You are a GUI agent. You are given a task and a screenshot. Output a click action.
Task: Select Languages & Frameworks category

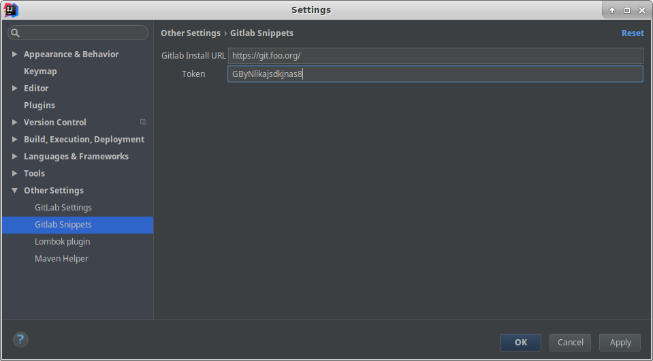[76, 157]
